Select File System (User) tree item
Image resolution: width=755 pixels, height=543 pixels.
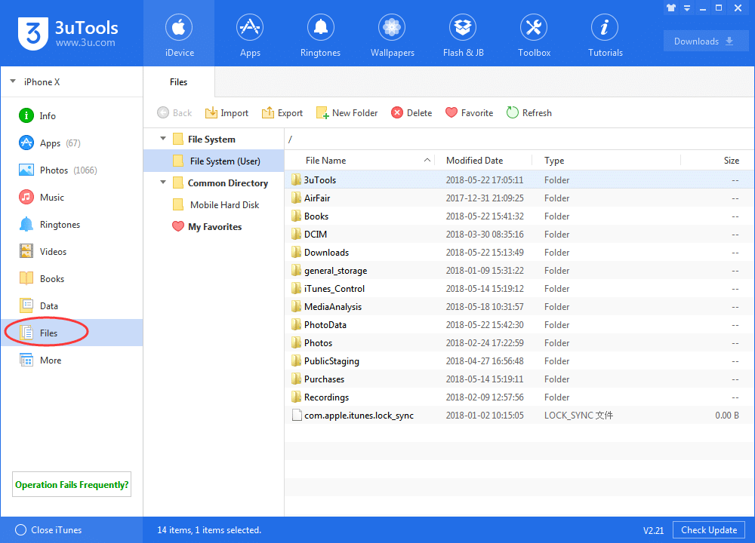point(214,161)
